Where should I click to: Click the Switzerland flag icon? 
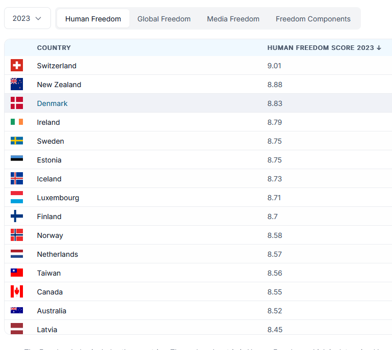click(17, 66)
